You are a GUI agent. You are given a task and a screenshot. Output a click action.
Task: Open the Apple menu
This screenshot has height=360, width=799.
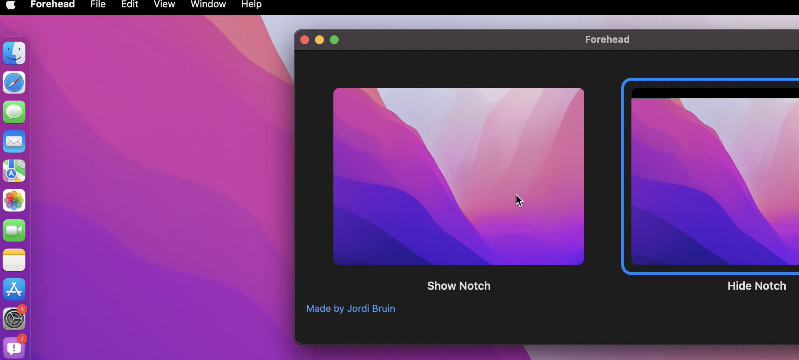(11, 4)
